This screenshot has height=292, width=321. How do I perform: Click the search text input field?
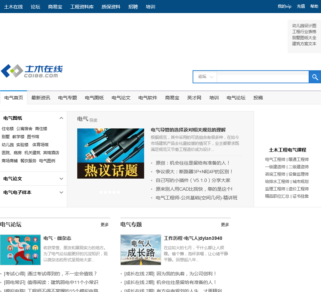[x=263, y=77]
